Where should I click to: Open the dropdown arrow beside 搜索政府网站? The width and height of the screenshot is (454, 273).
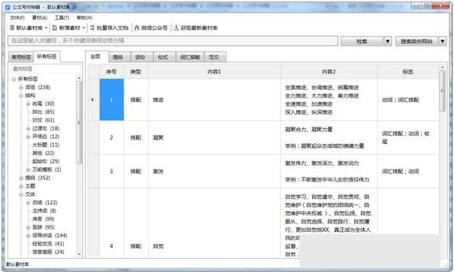tap(443, 41)
